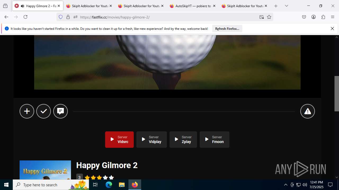
Task: Click the Happy Gilmore 2 title text
Action: point(107,165)
